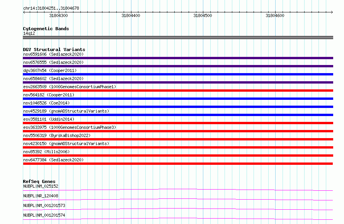Select the blue bar for nsv1046526

[x=178, y=107]
